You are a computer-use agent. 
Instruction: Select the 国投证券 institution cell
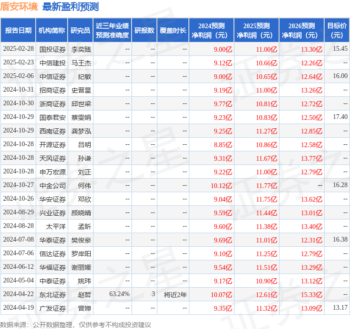(x=53, y=49)
